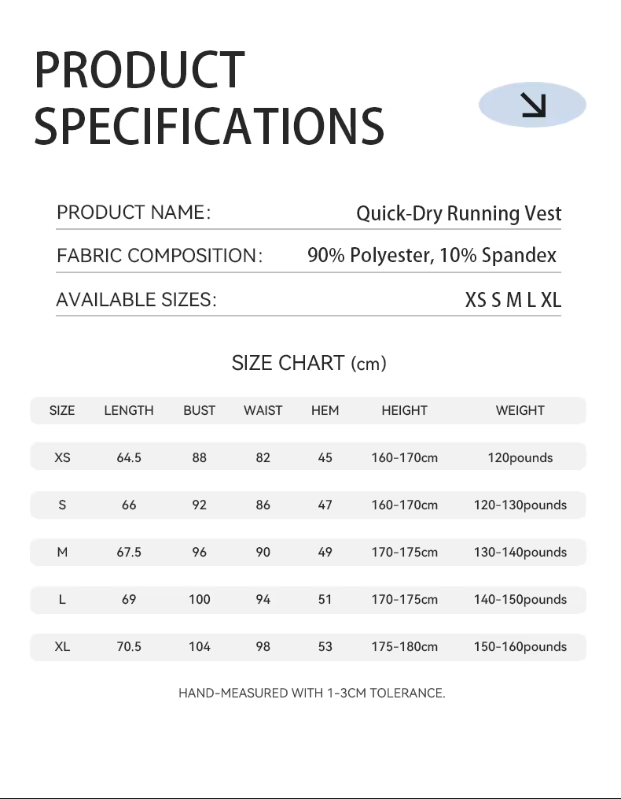
Task: Click the HEM column header
Action: click(325, 410)
